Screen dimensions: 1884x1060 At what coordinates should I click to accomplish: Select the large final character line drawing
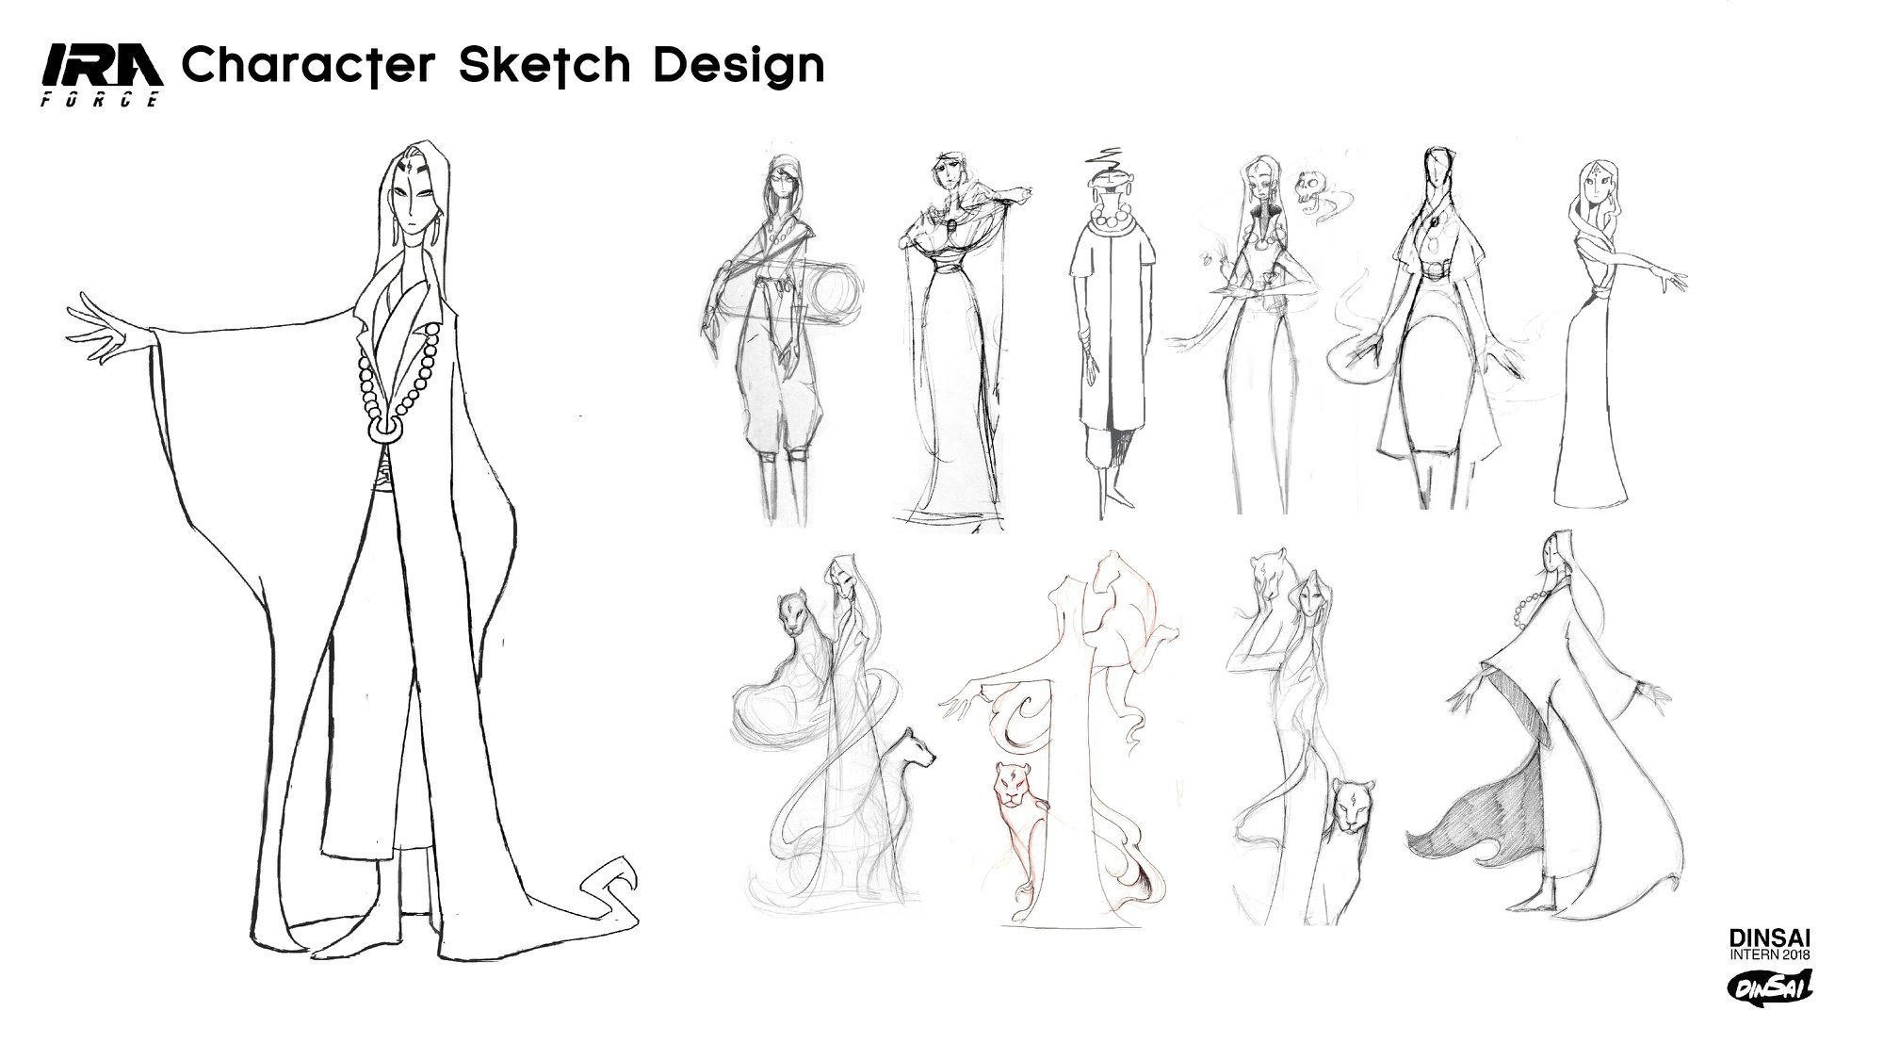click(x=353, y=551)
